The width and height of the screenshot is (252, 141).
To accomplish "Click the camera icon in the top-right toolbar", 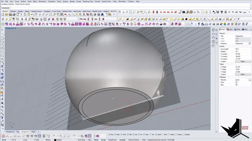I will (184, 12).
